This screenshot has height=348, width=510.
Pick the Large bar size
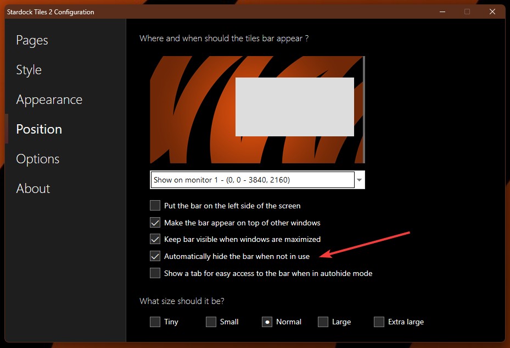click(x=323, y=322)
